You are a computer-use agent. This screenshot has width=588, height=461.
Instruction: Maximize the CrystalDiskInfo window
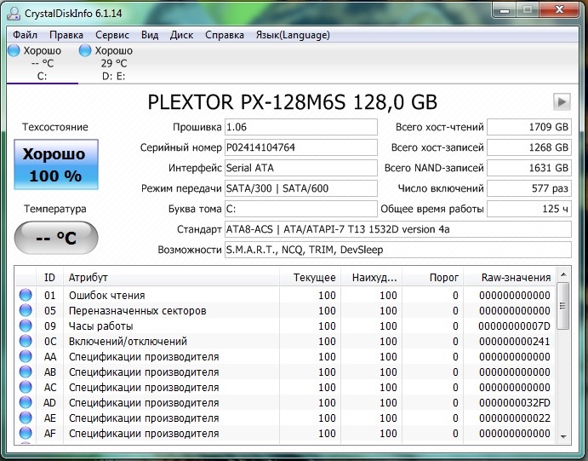coord(528,10)
